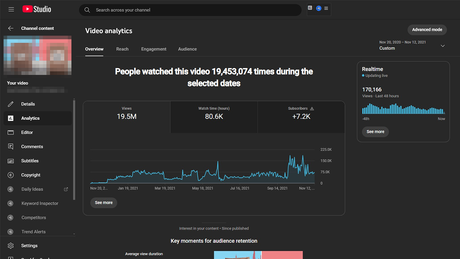Click the Realtime 48-hour bar chart
The width and height of the screenshot is (460, 259).
click(404, 109)
